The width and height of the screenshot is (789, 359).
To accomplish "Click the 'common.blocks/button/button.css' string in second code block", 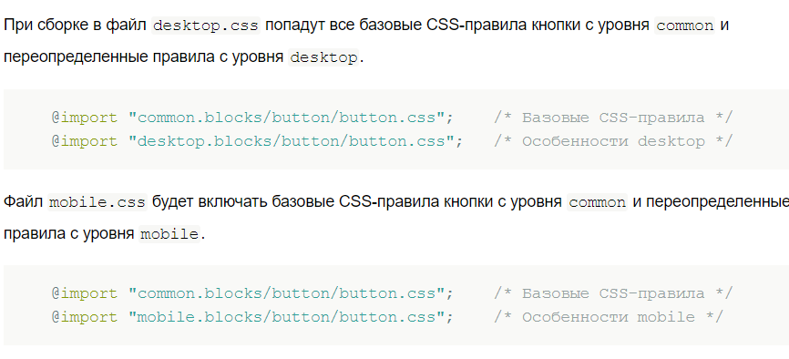I will click(286, 293).
